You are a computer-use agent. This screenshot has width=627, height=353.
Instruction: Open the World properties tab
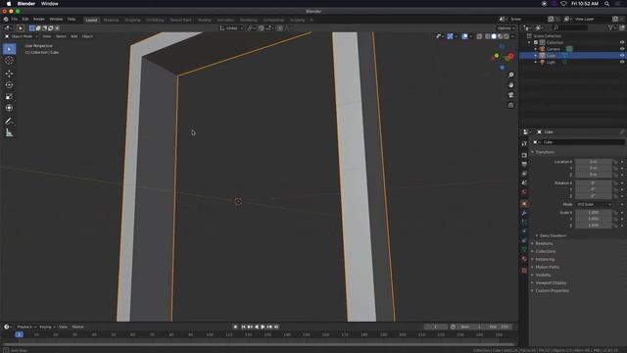(524, 192)
